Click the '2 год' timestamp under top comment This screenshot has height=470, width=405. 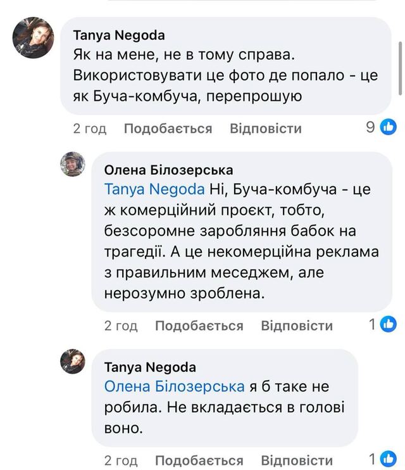coord(89,129)
